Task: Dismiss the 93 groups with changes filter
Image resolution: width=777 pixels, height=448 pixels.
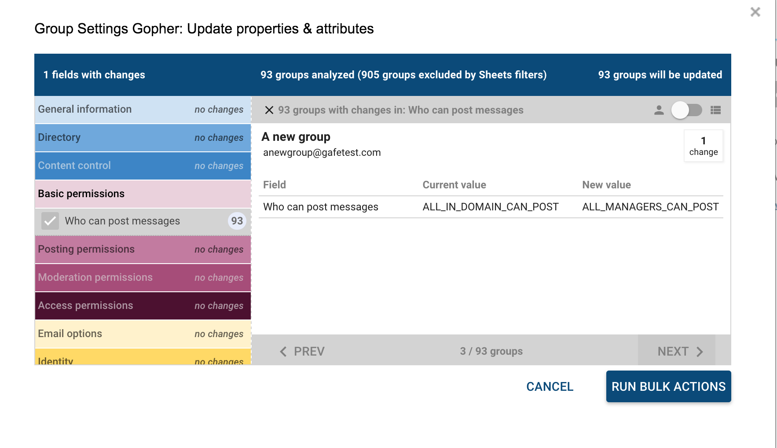Action: [269, 110]
